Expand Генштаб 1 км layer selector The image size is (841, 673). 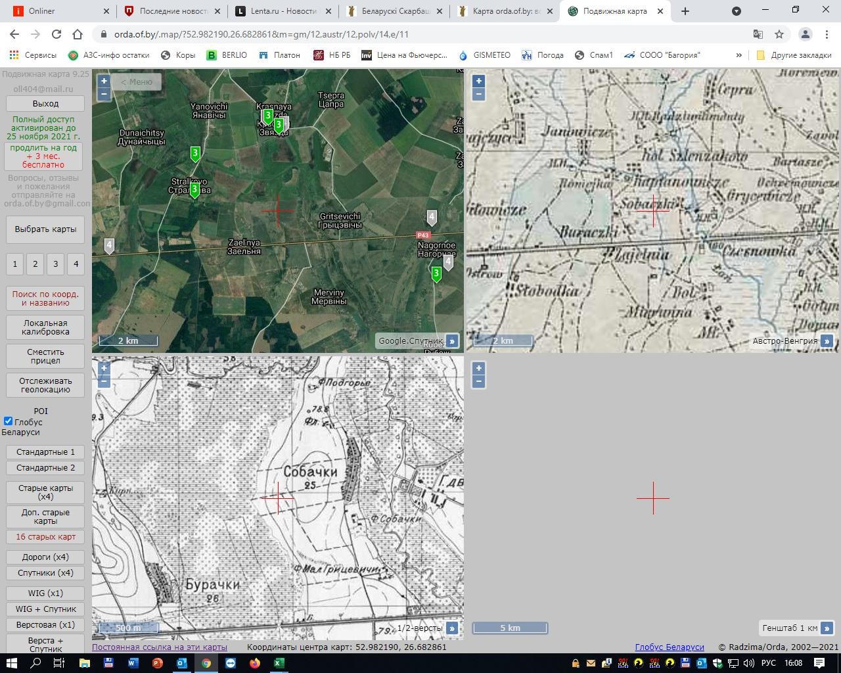[826, 628]
